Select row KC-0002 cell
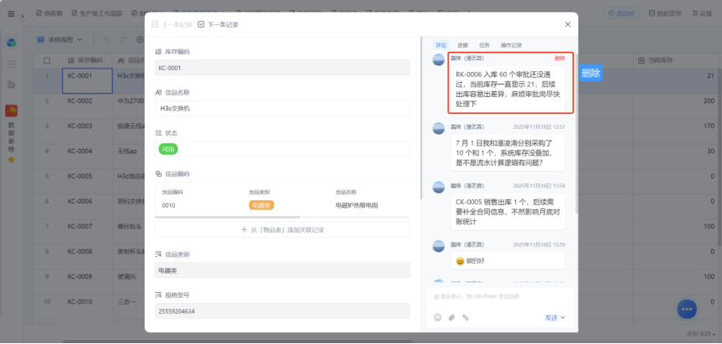Screen dimensions: 722x344 [87, 106]
